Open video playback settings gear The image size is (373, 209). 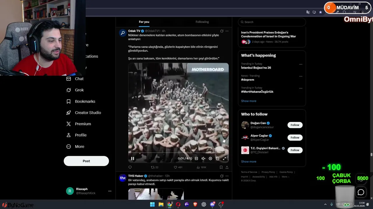(x=210, y=158)
